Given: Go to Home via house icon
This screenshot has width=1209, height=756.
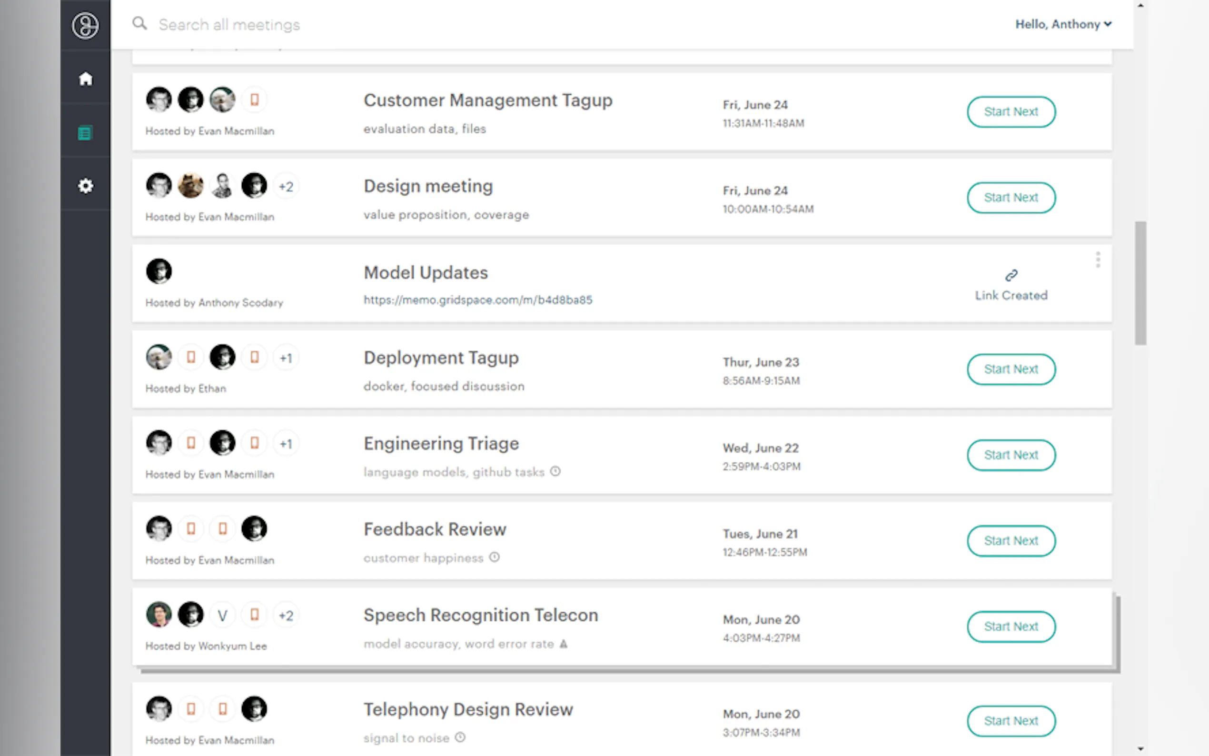Looking at the screenshot, I should [86, 79].
